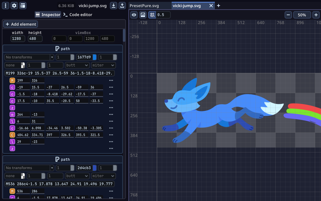
Task: Edit the path data field M536 286c4-1.5
Action: click(59, 184)
